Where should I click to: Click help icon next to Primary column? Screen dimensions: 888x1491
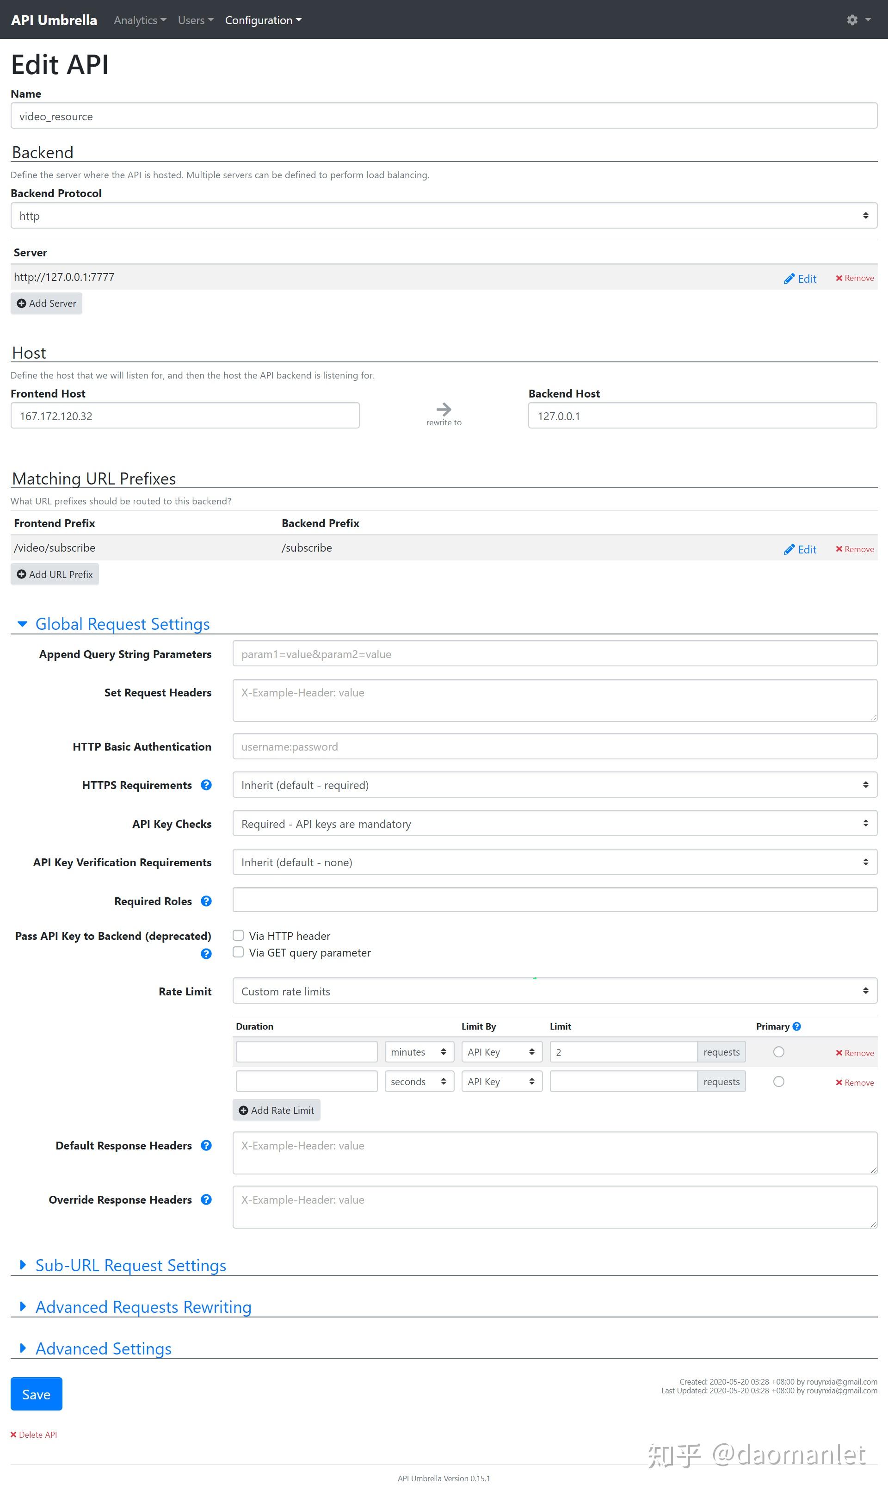pyautogui.click(x=796, y=1026)
